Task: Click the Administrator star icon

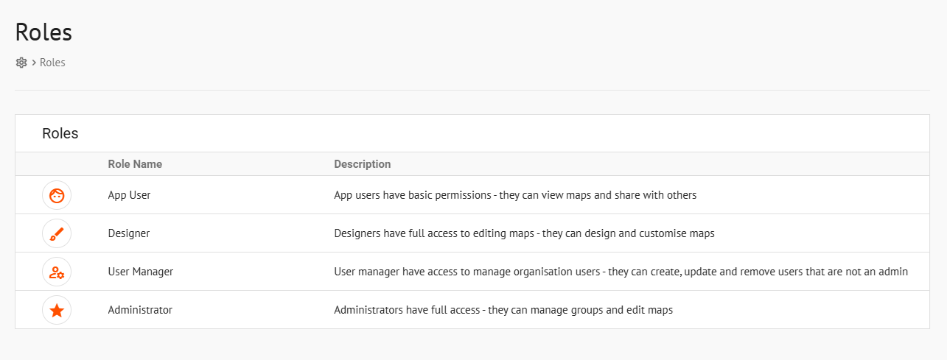Action: tap(57, 310)
